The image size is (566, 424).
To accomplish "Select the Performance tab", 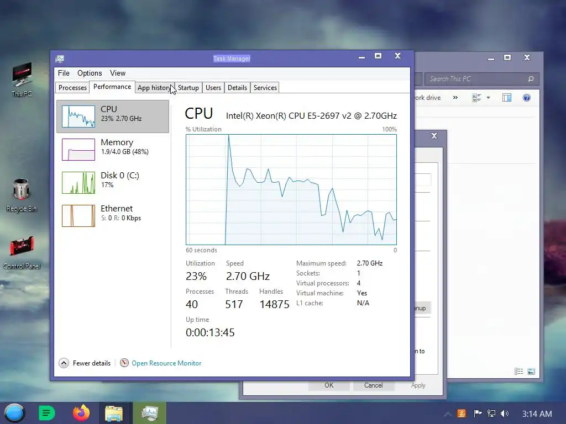I will 112,87.
